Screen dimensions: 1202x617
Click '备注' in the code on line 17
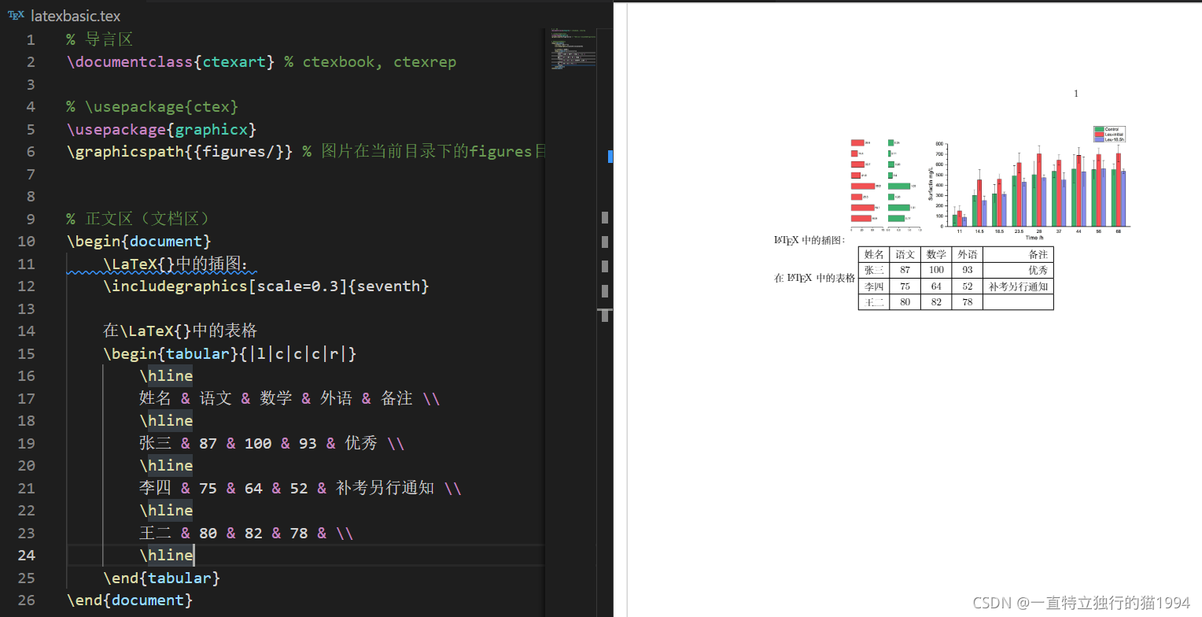coord(397,399)
